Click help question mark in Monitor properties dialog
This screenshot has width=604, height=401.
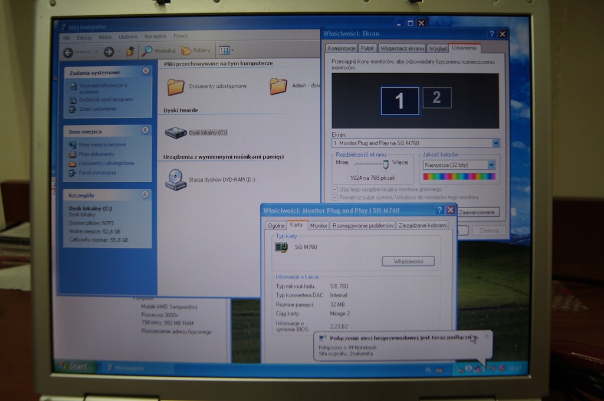coord(439,210)
